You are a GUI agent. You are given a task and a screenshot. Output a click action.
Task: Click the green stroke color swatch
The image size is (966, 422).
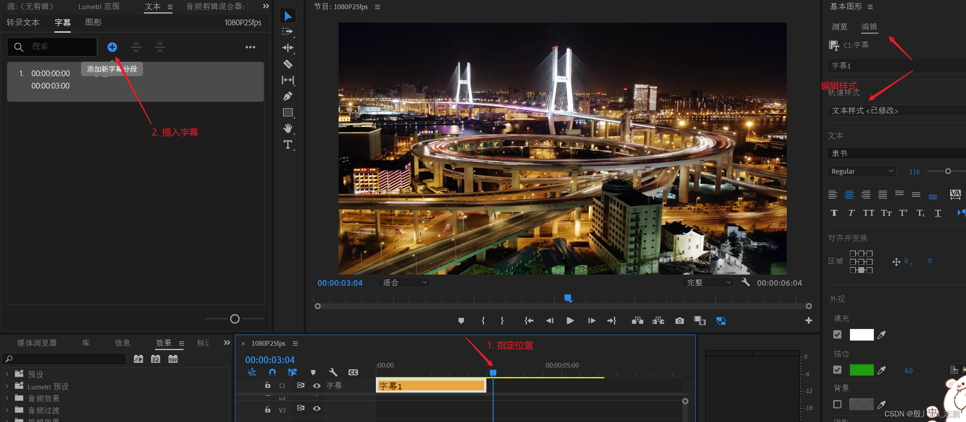[861, 370]
